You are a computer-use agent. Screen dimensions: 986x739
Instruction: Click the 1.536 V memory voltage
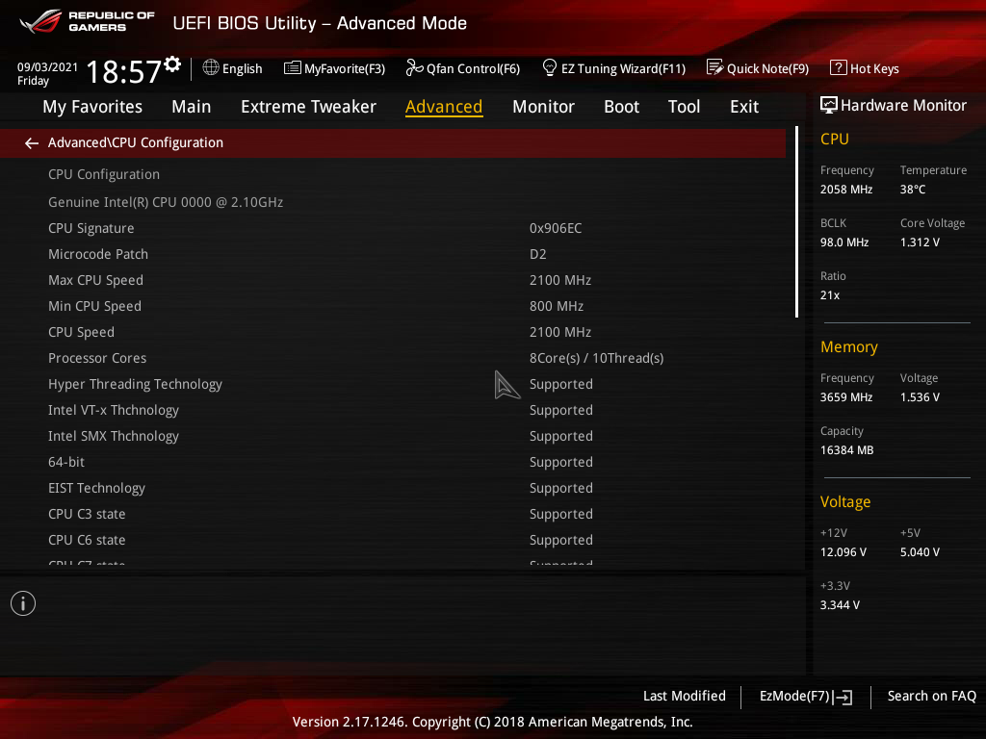coord(920,397)
